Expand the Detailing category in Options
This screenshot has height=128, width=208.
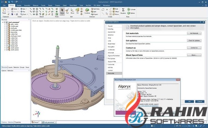click(107, 29)
